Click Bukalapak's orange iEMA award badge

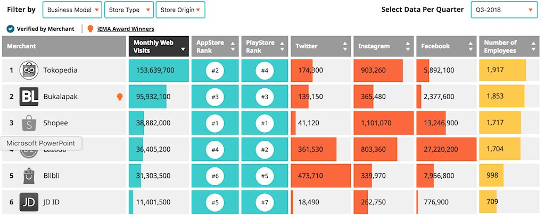pos(120,97)
